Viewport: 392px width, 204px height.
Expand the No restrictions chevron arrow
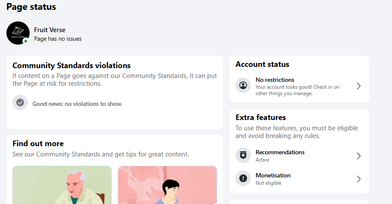click(x=359, y=86)
